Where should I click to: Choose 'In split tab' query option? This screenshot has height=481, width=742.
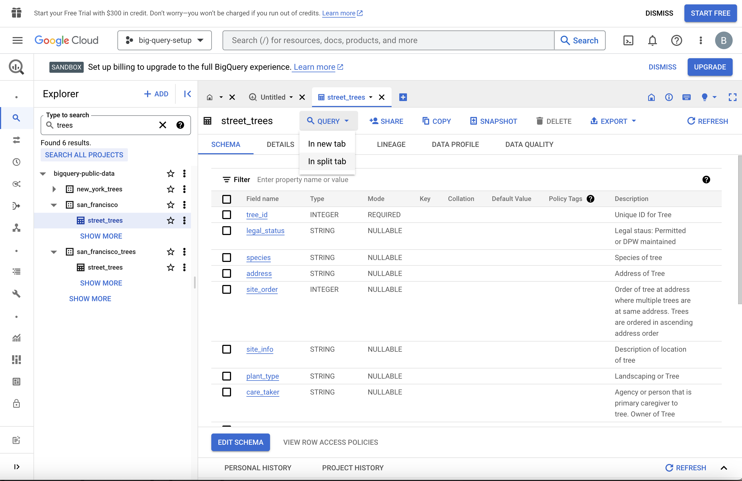click(x=327, y=161)
